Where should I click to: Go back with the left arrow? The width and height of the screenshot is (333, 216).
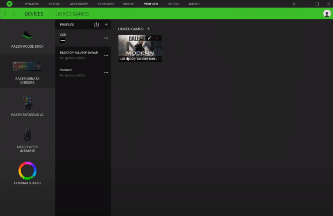click(5, 13)
